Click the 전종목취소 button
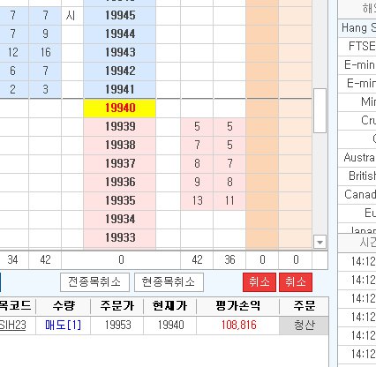The height and width of the screenshot is (367, 376). pyautogui.click(x=94, y=282)
